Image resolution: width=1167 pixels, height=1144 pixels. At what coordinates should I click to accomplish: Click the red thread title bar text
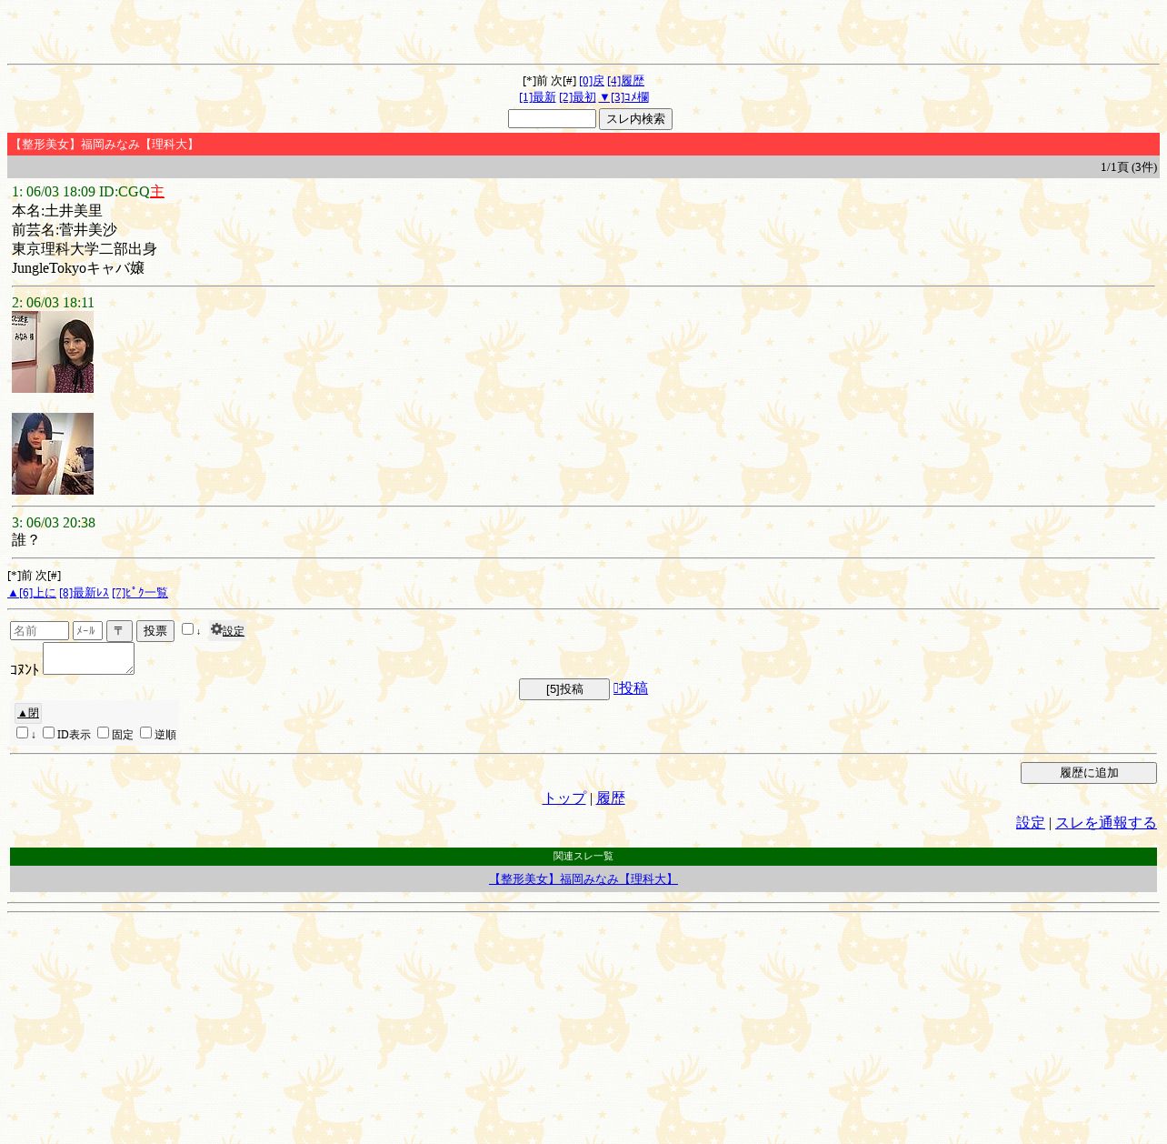coord(104,145)
